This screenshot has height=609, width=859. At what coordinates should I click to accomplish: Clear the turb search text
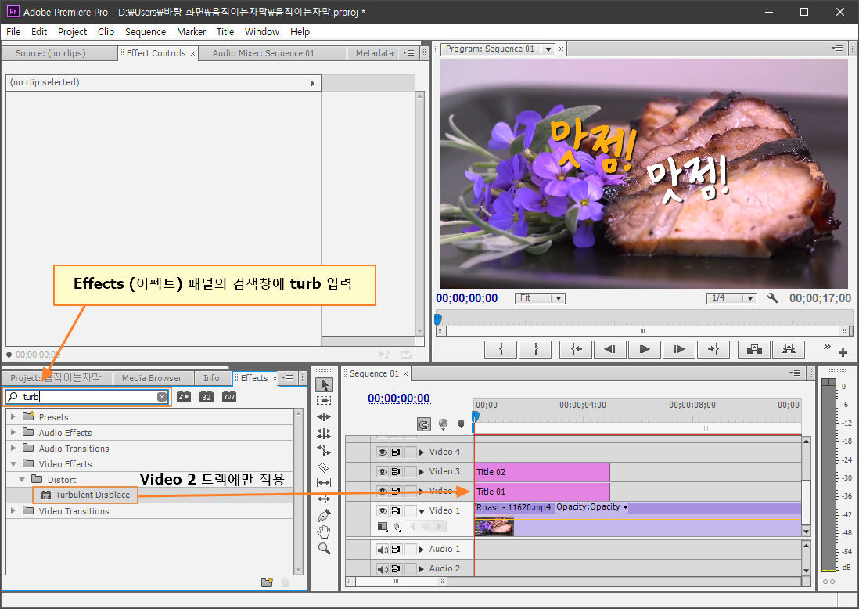(162, 397)
